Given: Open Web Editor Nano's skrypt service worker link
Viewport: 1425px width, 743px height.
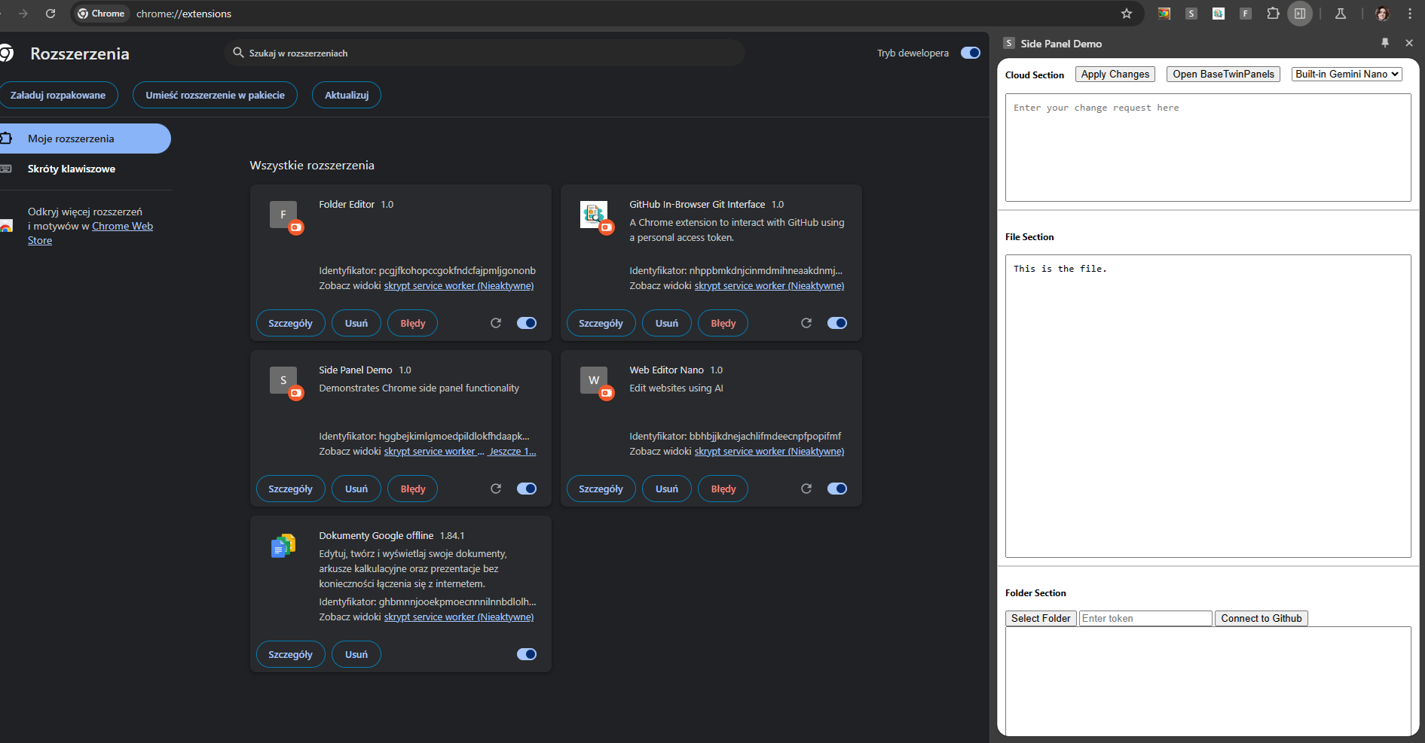Looking at the screenshot, I should click(769, 451).
